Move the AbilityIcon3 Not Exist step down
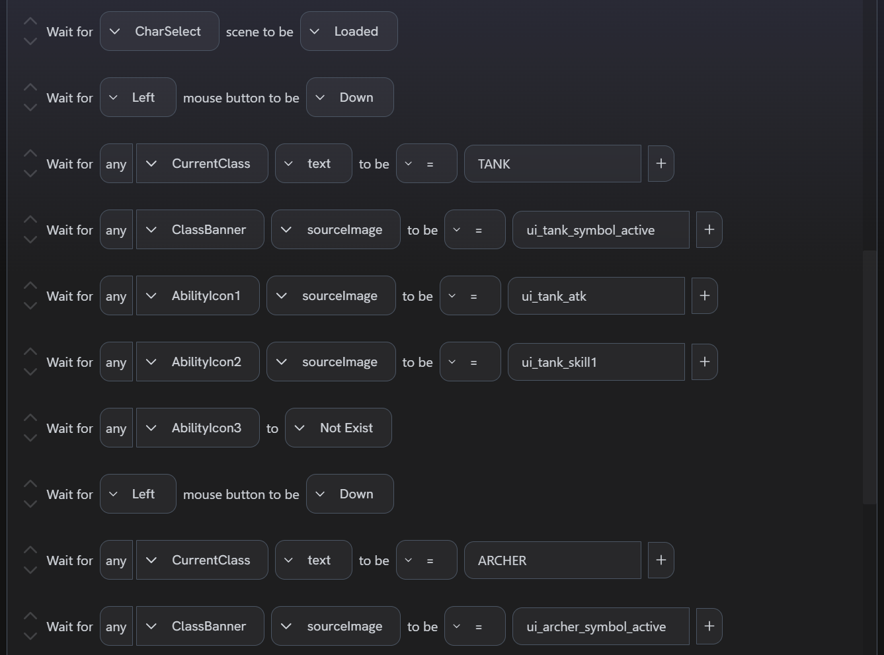 [30, 438]
